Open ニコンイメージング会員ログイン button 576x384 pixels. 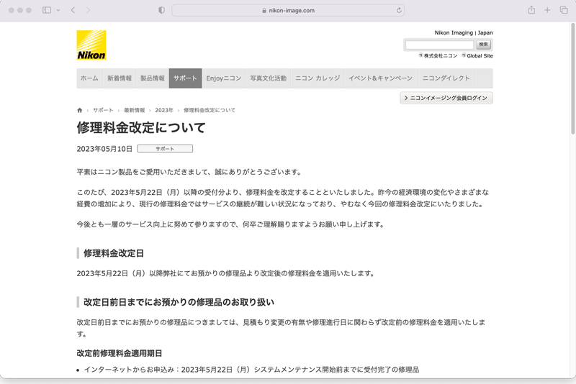pos(446,98)
